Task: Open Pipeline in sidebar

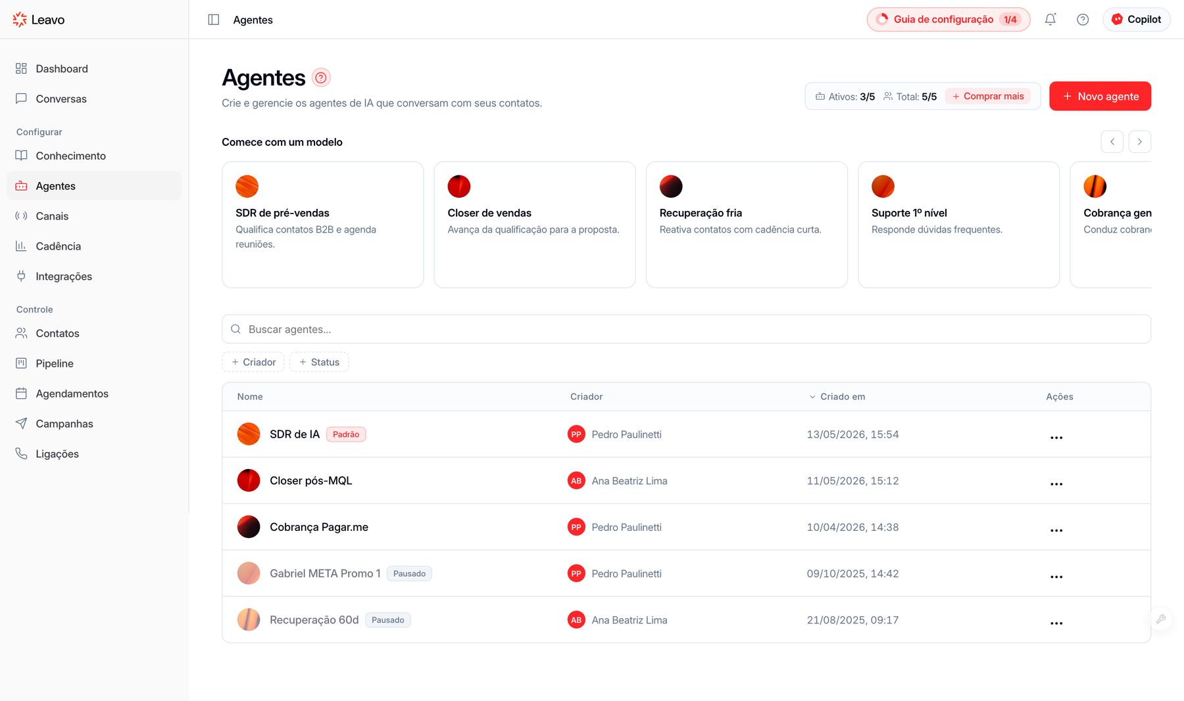Action: coord(94,363)
